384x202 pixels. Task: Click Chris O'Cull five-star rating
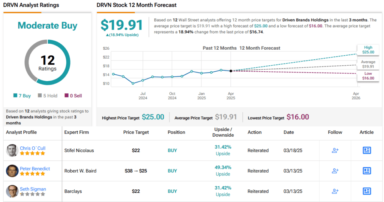33,153
